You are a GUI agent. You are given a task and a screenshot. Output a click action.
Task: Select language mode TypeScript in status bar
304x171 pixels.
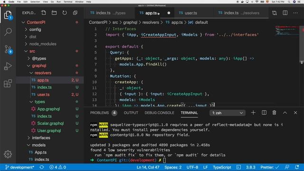coord(222,167)
